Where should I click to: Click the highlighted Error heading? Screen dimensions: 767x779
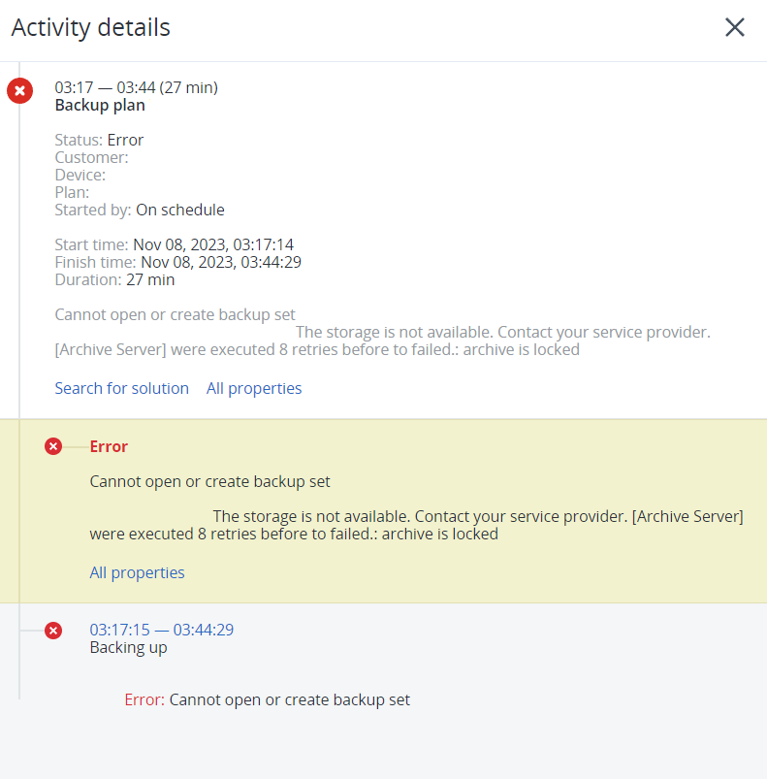point(109,446)
